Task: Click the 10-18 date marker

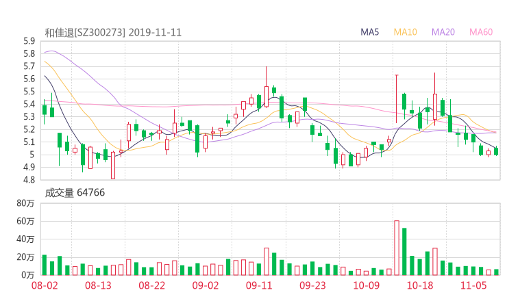Action: 420,285
